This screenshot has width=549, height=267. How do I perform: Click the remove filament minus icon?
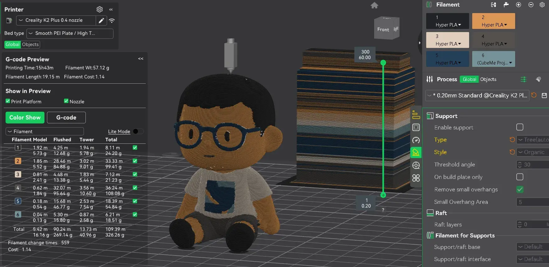point(531,5)
